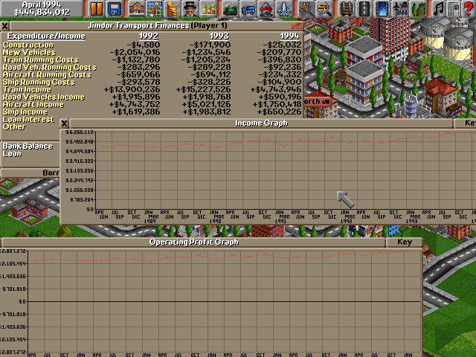Viewport: 476px width, 357px height.
Task: Click the 1992 column header
Action: (x=149, y=36)
